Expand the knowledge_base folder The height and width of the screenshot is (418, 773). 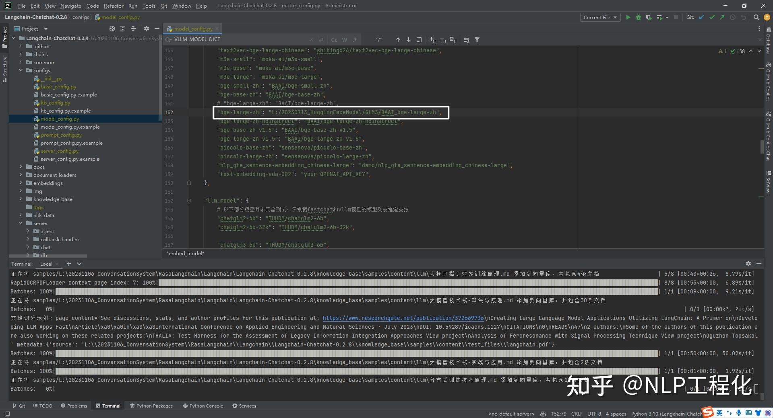(x=21, y=199)
